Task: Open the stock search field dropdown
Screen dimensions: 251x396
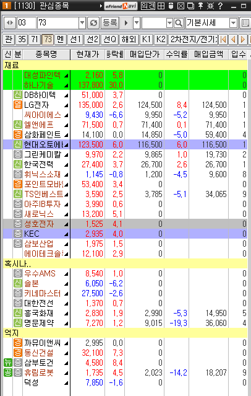Action: pyautogui.click(x=169, y=23)
